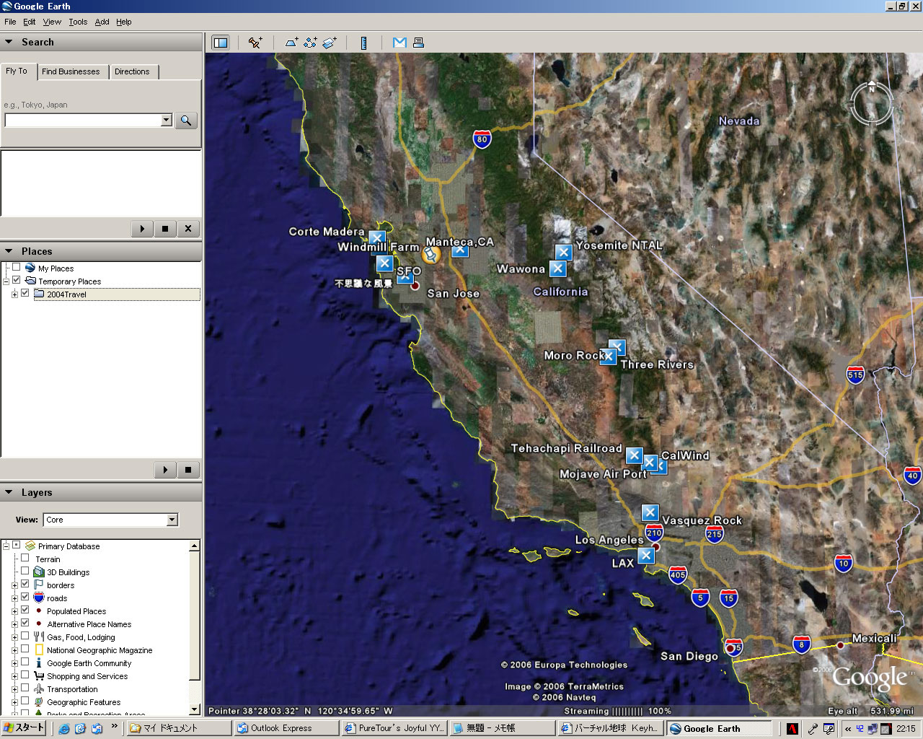Image resolution: width=923 pixels, height=739 pixels.
Task: Collapse the Search panel triangle
Action: [9, 42]
